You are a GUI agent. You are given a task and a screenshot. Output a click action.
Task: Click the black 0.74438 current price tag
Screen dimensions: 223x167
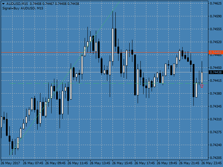click(x=215, y=72)
